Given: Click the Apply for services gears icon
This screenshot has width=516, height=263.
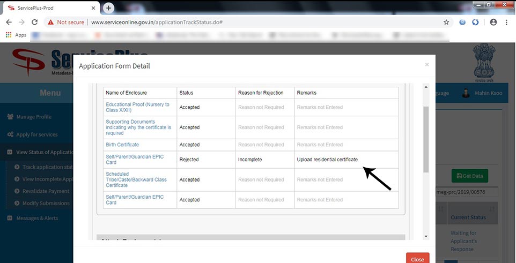Looking at the screenshot, I should (10, 134).
